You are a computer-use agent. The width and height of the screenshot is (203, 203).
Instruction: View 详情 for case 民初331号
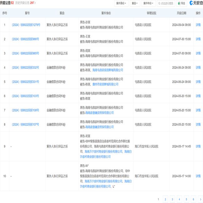198,82
